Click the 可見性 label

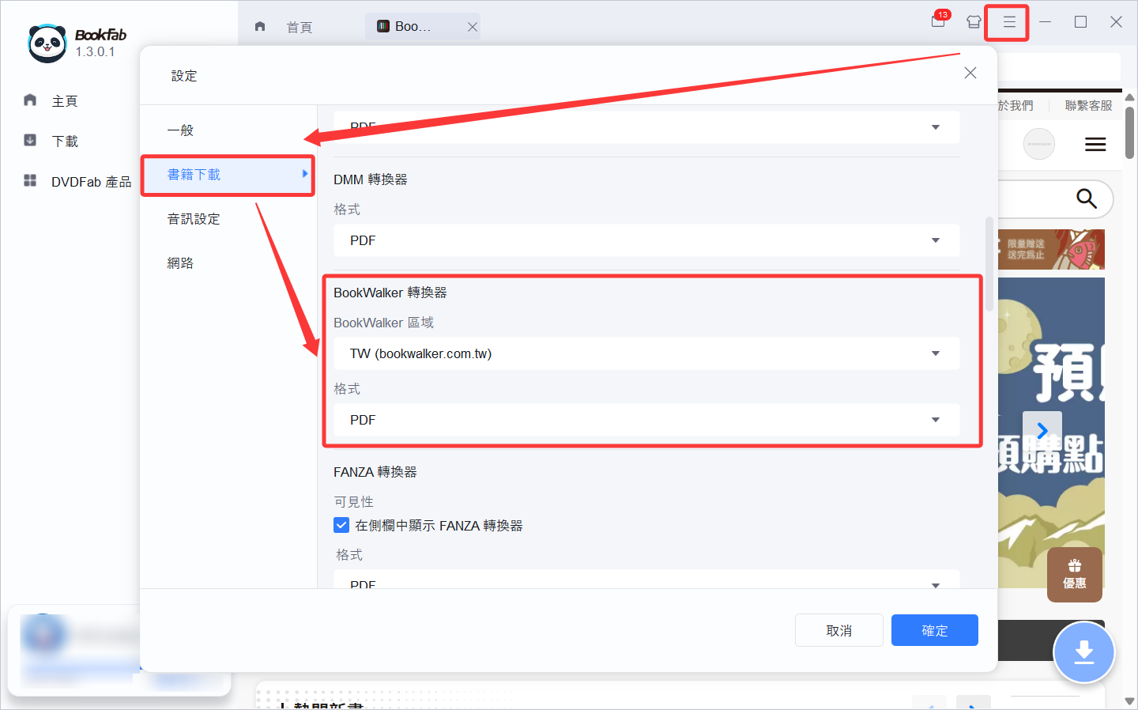354,502
